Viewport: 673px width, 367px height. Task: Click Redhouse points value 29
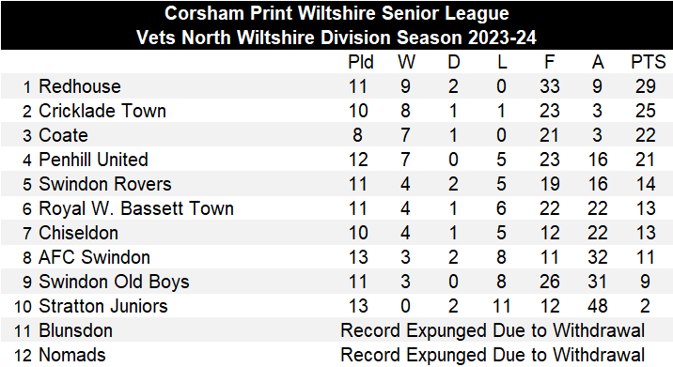(645, 86)
